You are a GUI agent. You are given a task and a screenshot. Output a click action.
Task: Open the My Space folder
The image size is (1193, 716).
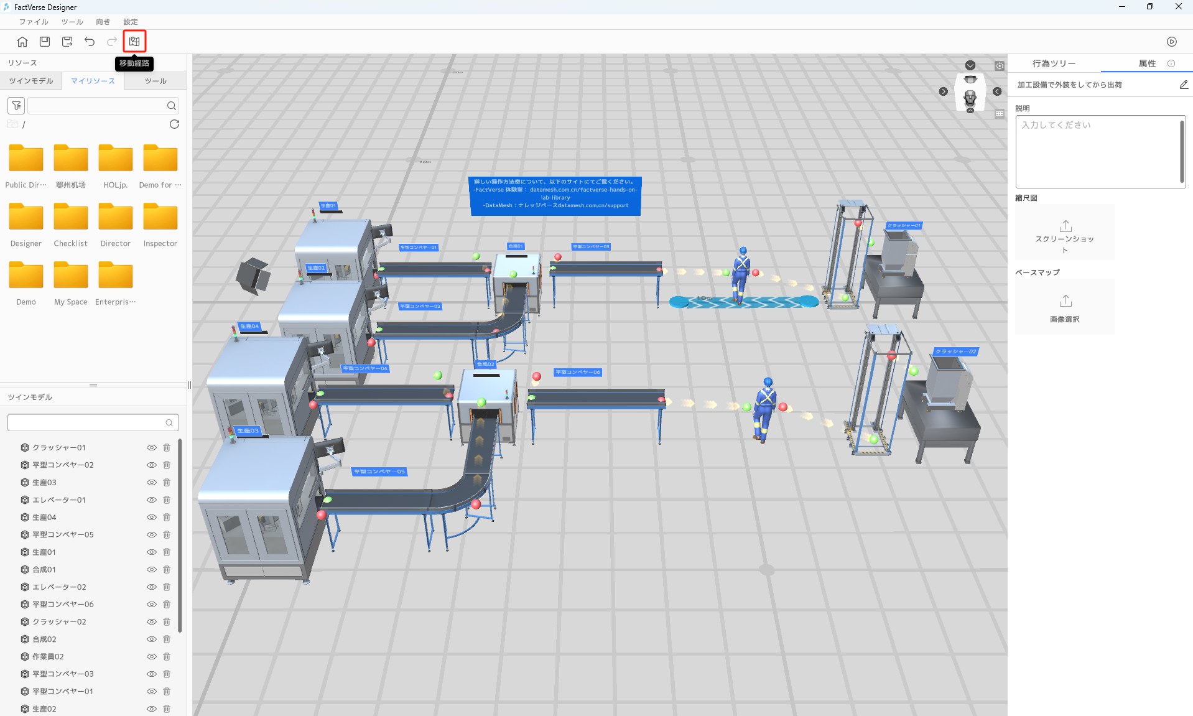click(71, 282)
